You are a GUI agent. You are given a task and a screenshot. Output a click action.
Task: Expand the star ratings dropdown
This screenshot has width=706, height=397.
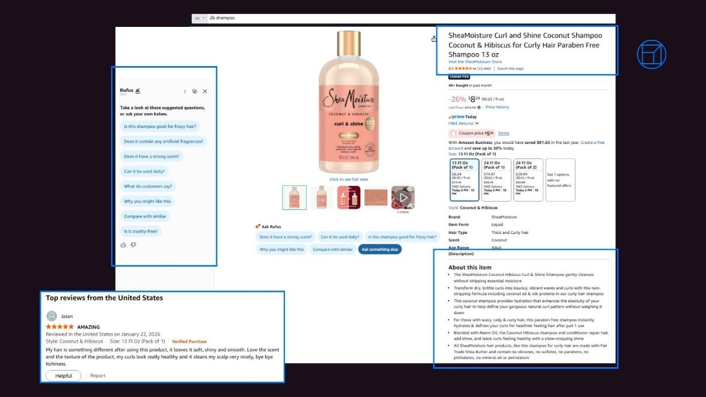tap(475, 68)
